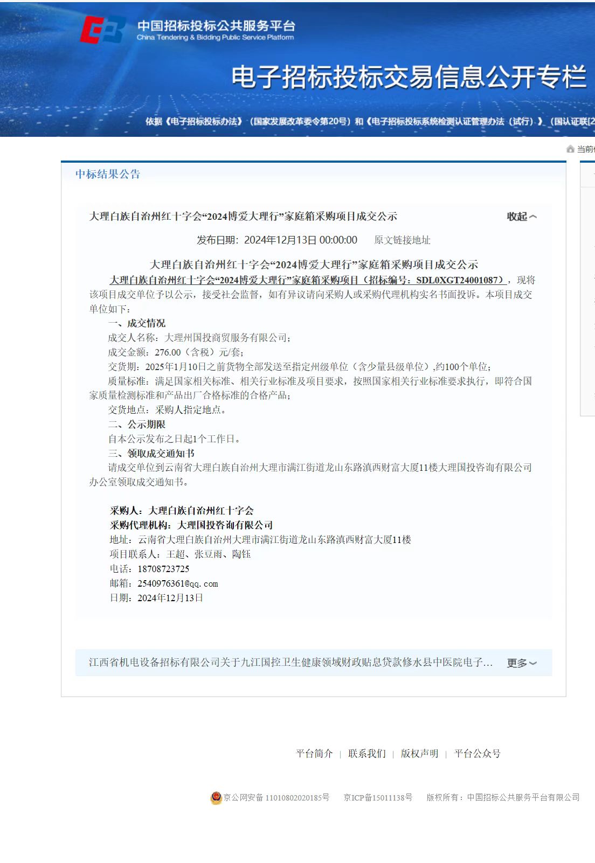Click the email 2540976361@qq.com

pos(178,583)
